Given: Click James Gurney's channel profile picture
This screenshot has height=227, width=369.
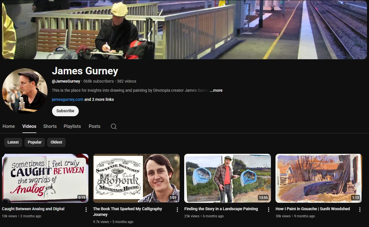Looking at the screenshot, I should tap(25, 91).
